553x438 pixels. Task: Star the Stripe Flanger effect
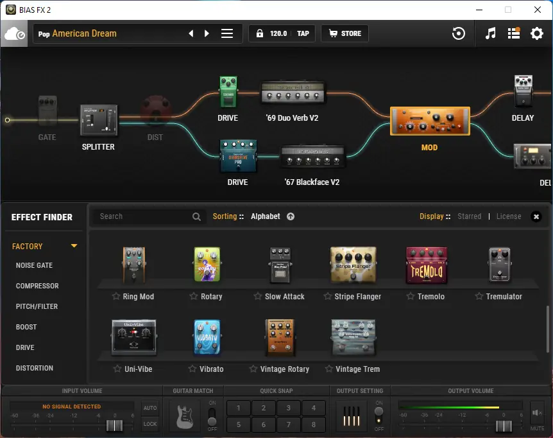[328, 296]
